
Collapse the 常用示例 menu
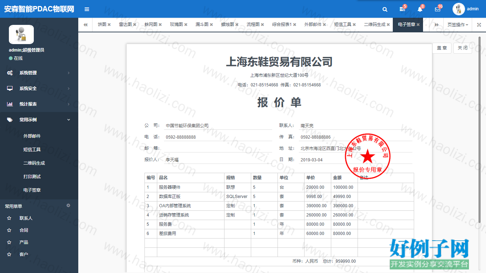[39, 120]
